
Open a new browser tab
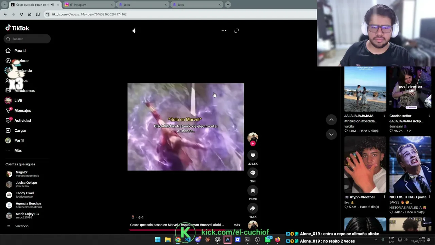(228, 5)
